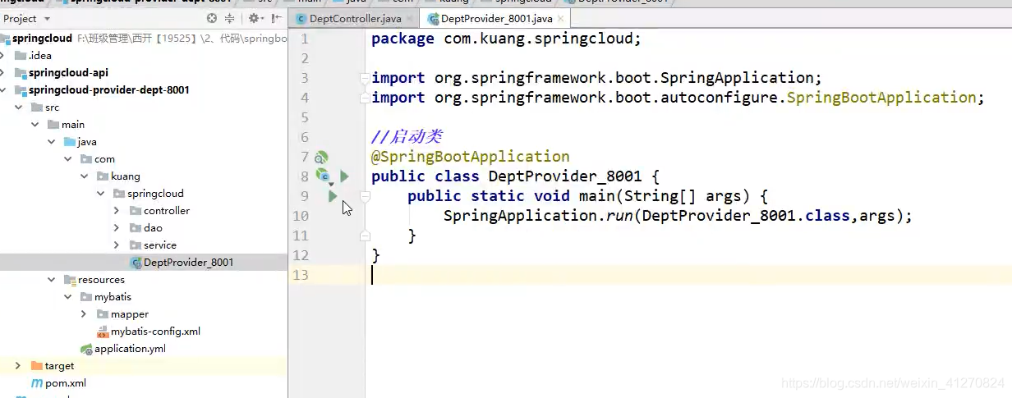Click the dao package label
Image resolution: width=1012 pixels, height=398 pixels.
(153, 228)
